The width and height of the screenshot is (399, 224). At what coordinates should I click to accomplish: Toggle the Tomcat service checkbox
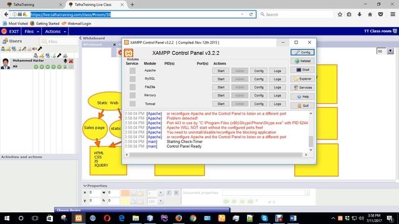[x=132, y=104]
